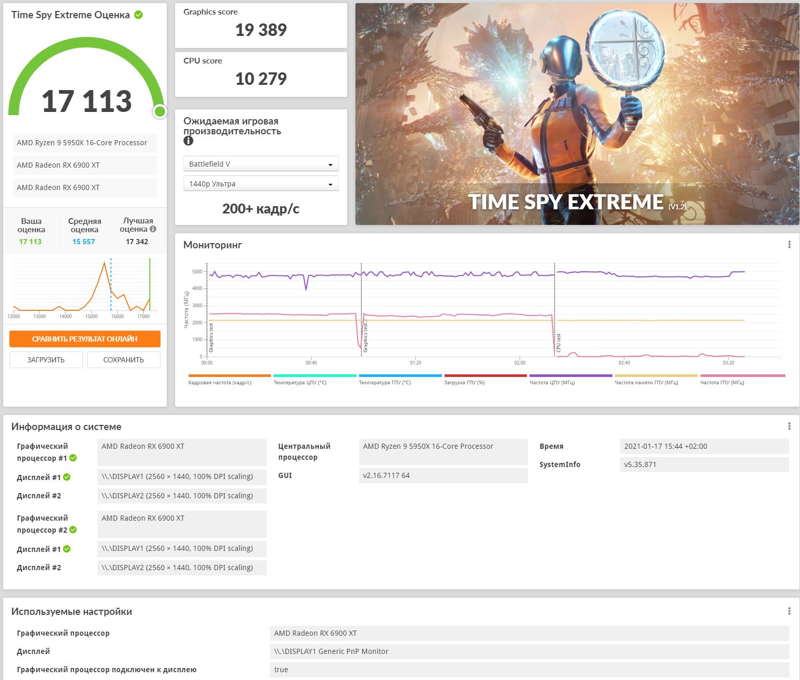The width and height of the screenshot is (800, 680).
Task: Click the yellow Частота памяти ГПУ legend swatch
Action: [x=656, y=375]
